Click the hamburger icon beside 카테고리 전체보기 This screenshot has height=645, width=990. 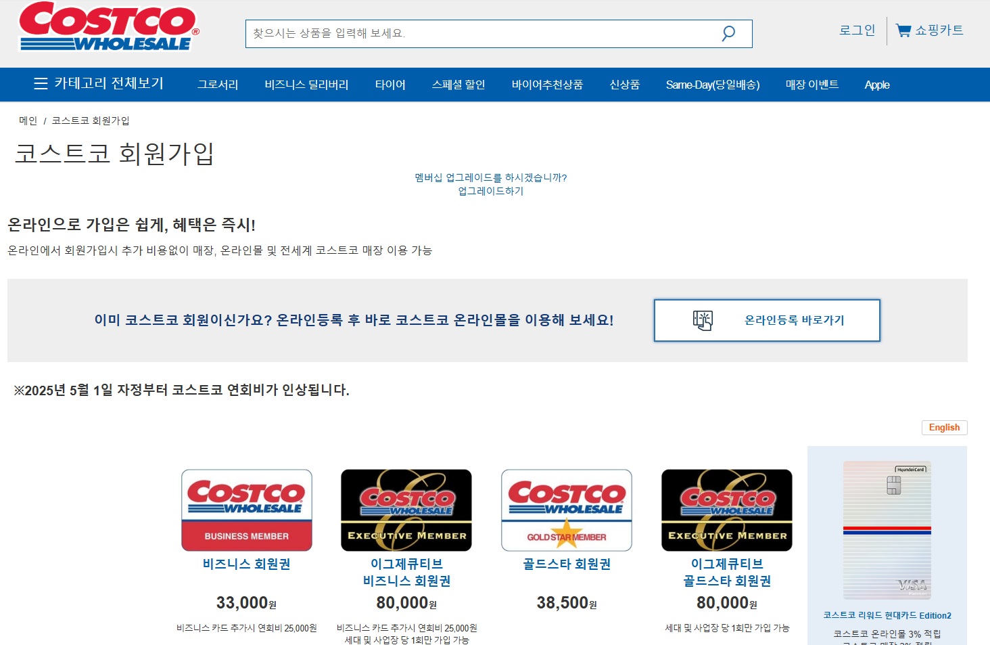40,83
